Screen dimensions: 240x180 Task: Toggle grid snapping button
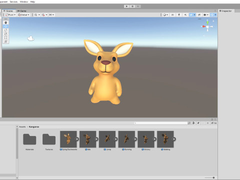43,15
